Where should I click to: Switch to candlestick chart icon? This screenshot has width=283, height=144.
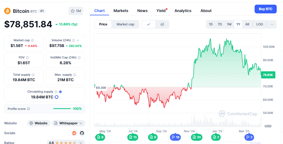162,24
